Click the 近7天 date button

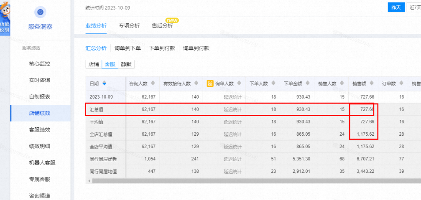click(414, 8)
